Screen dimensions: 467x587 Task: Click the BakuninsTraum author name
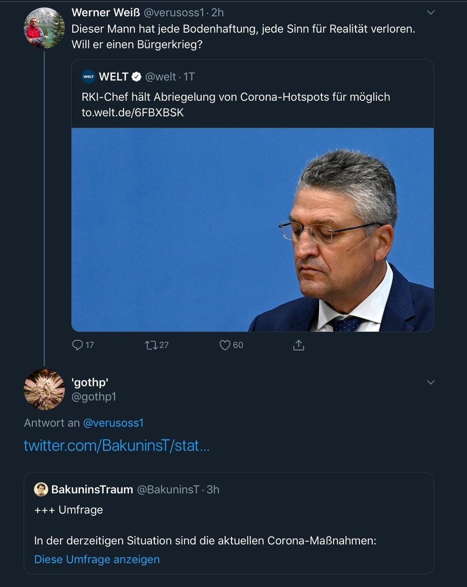tap(92, 489)
